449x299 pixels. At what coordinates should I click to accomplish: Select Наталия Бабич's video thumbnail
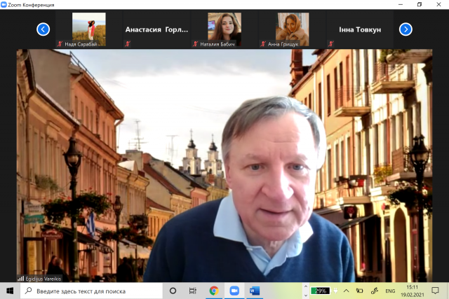click(x=224, y=29)
